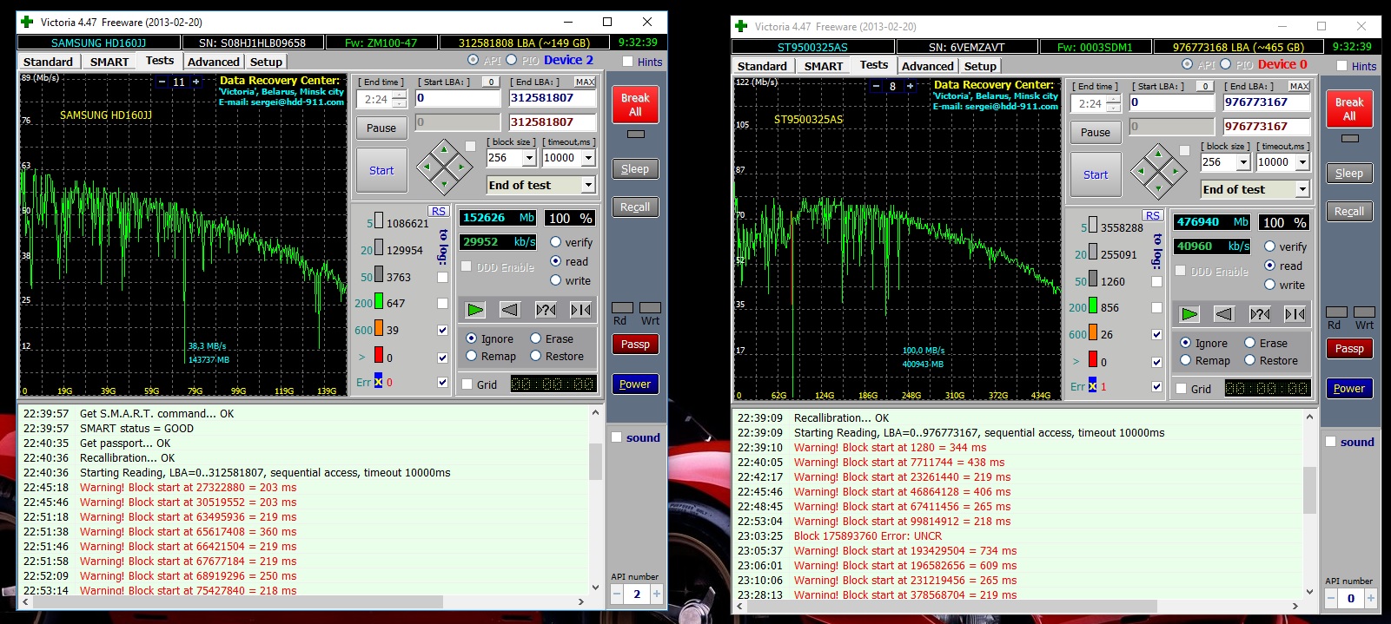Viewport: 1391px width, 624px height.
Task: Click log vertical scrollbar in Samsung window
Action: click(595, 500)
